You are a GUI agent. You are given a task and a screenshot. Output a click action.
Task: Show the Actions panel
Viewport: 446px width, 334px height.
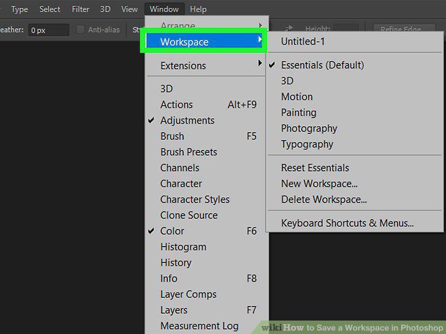206,105
